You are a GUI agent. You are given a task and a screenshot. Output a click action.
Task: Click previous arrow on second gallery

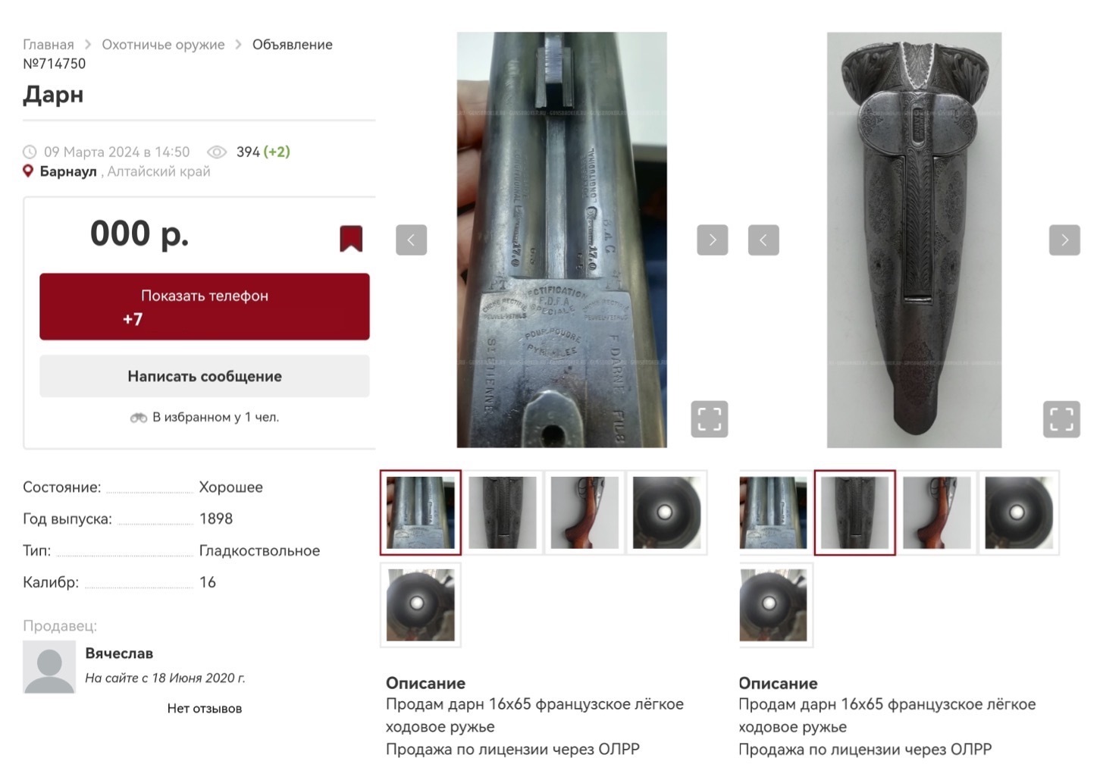763,240
